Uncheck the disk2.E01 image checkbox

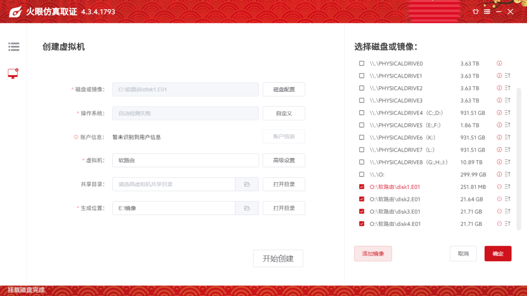(362, 199)
